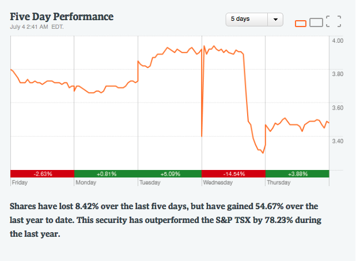The height and width of the screenshot is (261, 356).
Task: Click the dropdown arrow beside 5 days
Action: click(x=275, y=20)
